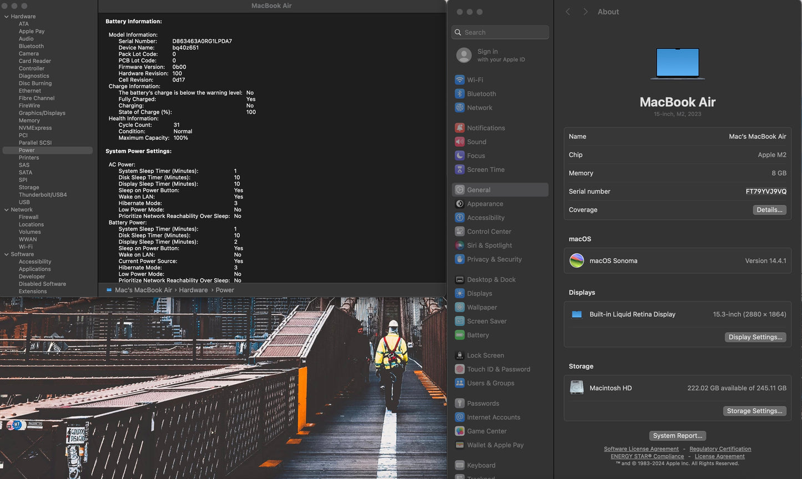802x479 pixels.
Task: Open Privacy & Security hand icon
Action: [x=460, y=259]
